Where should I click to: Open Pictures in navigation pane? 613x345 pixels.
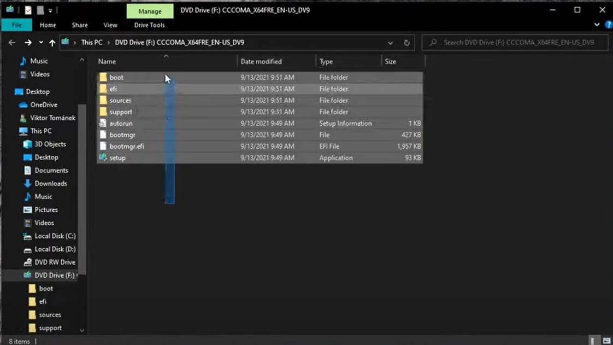(46, 209)
